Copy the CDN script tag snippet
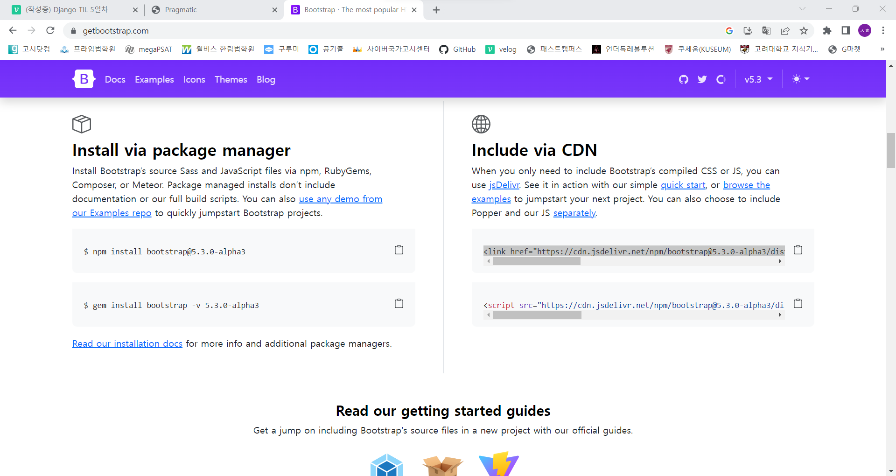The image size is (896, 476). coord(798,303)
